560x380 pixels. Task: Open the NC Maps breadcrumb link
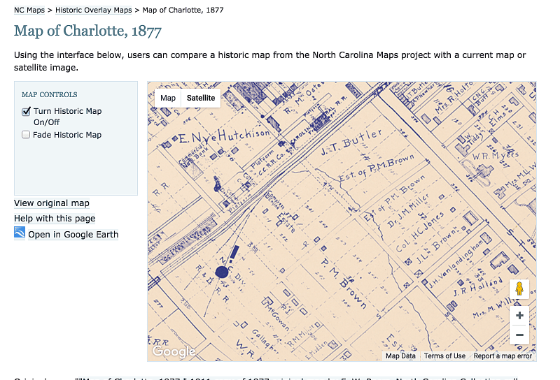coord(29,10)
